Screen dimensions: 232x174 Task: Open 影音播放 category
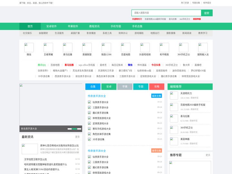click(91, 33)
